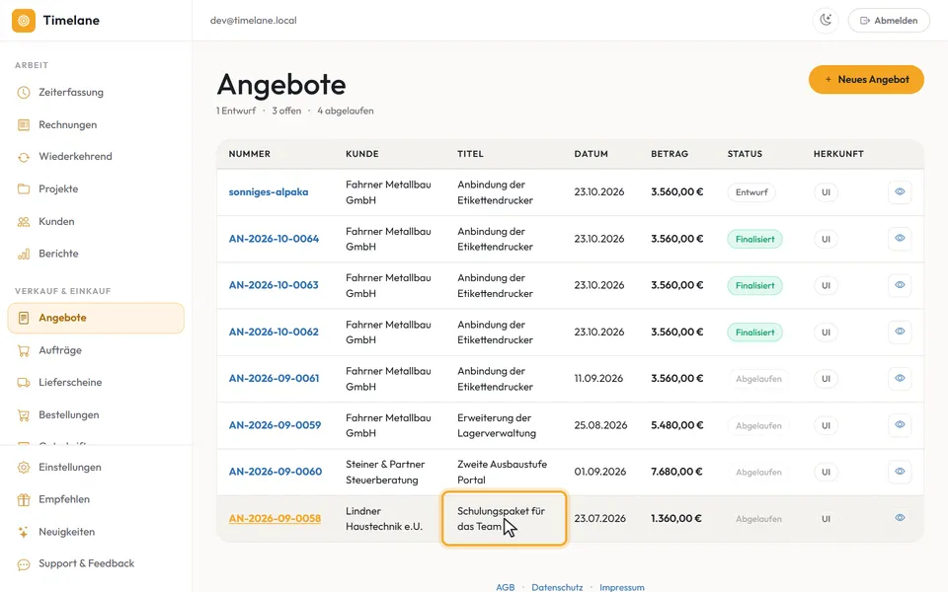Click the Rechnungen invoice icon
The image size is (948, 592).
coord(24,125)
